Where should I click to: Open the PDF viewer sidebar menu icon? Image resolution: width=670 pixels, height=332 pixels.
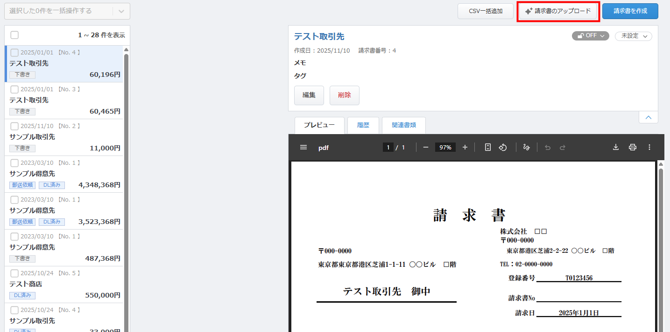point(303,147)
